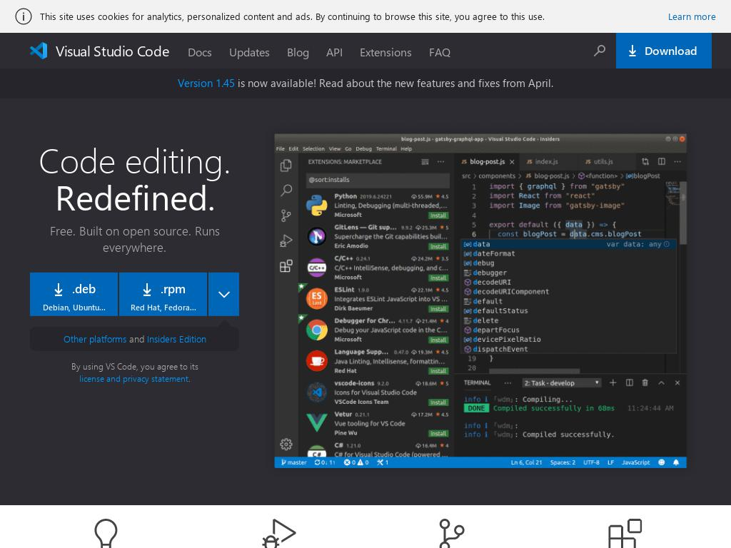
Task: Click the terminal panel ellipsis next to TERMINAL
Action: pos(508,383)
